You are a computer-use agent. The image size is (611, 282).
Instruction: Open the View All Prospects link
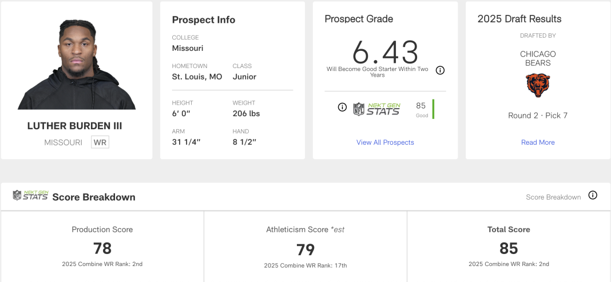385,142
